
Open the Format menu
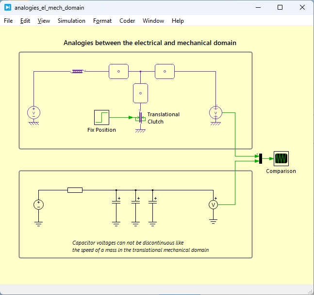(102, 21)
